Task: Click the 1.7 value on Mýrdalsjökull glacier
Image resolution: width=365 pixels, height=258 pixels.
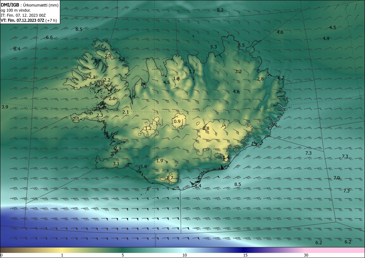Action: coord(170,178)
